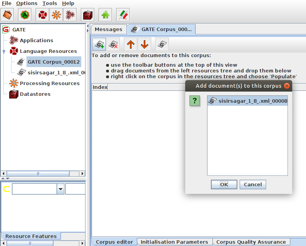
Task: Click the GATE root logo icon
Action: pos(6,30)
